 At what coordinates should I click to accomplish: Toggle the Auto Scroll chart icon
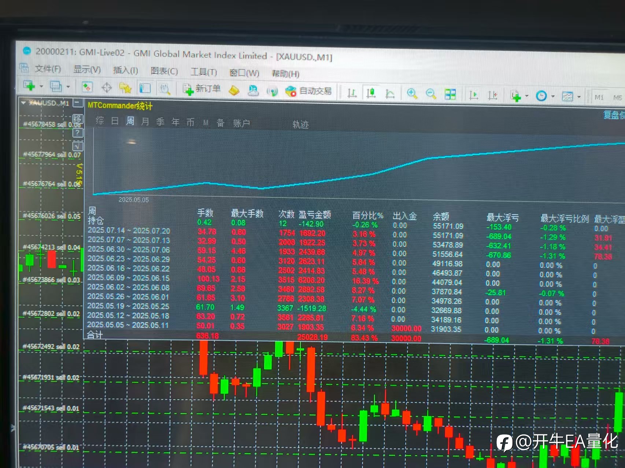pos(473,95)
